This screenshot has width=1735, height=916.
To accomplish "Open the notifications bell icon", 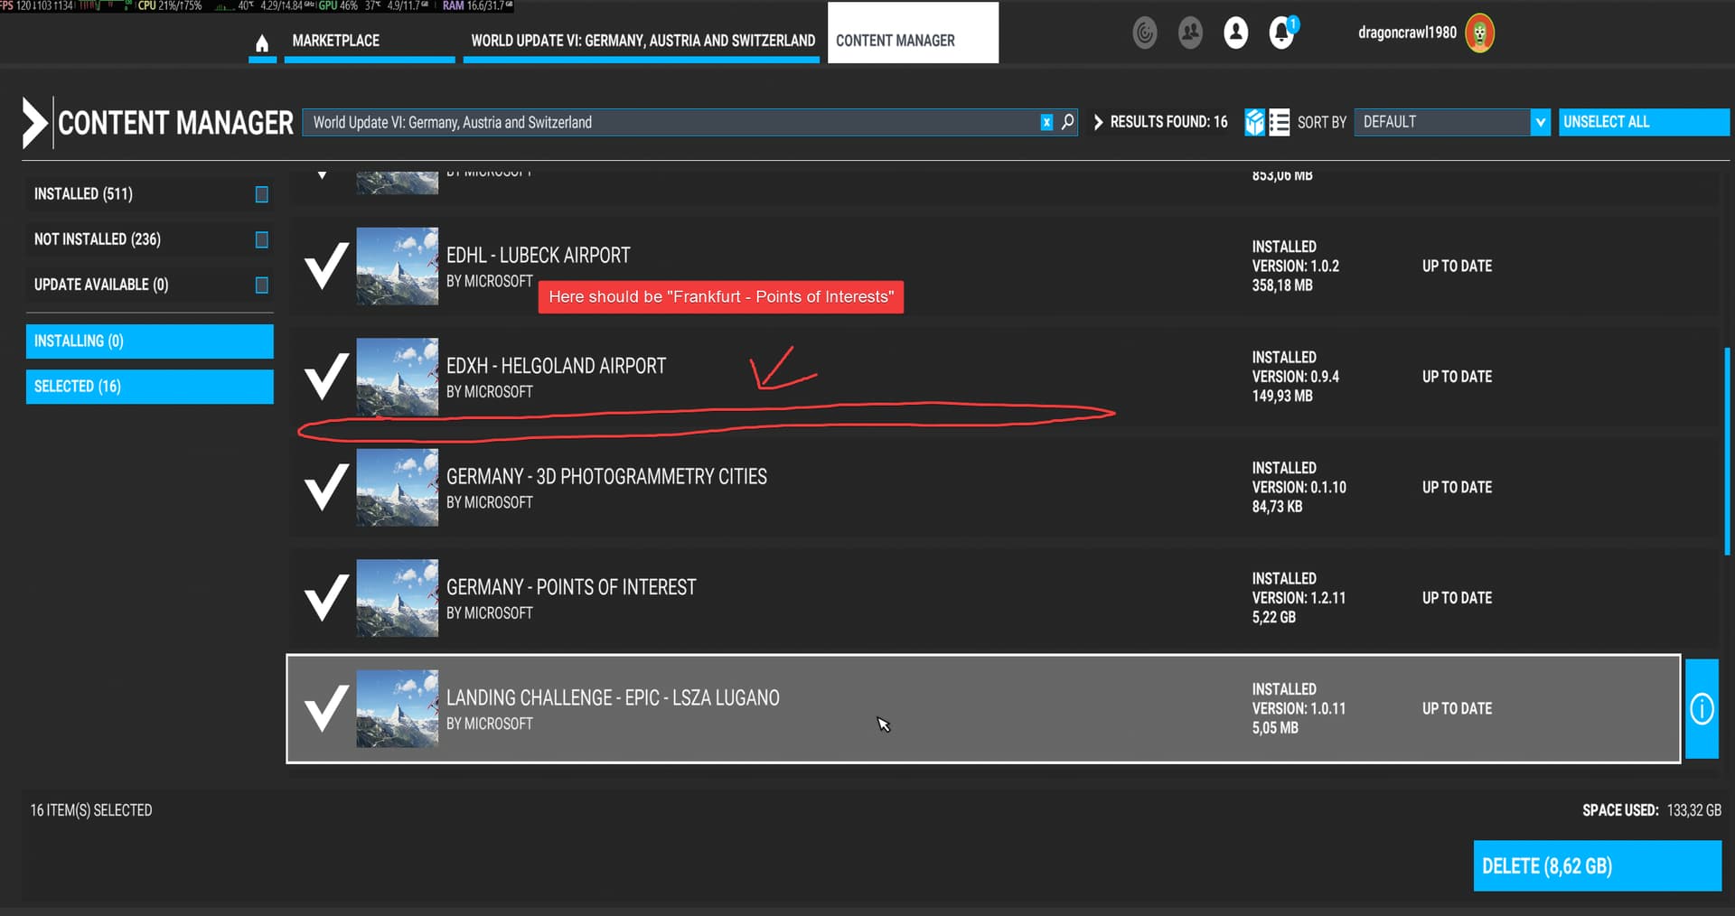I will (x=1281, y=33).
